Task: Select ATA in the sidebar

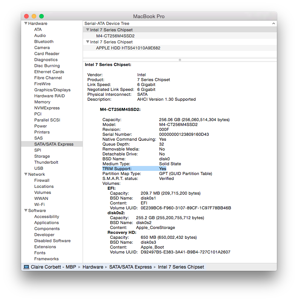Action: point(38,29)
